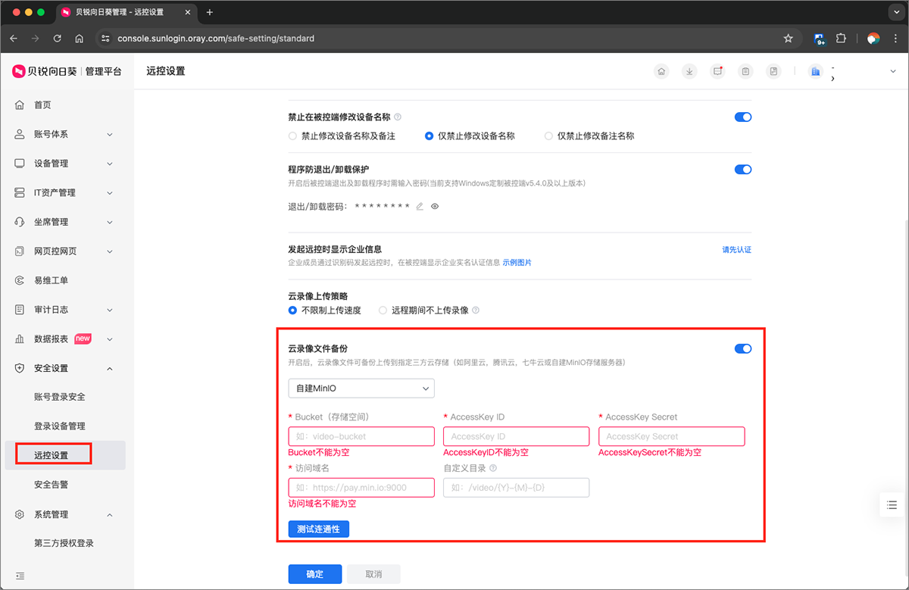Open the message notifications icon with red dot
The width and height of the screenshot is (909, 590).
[x=717, y=71]
